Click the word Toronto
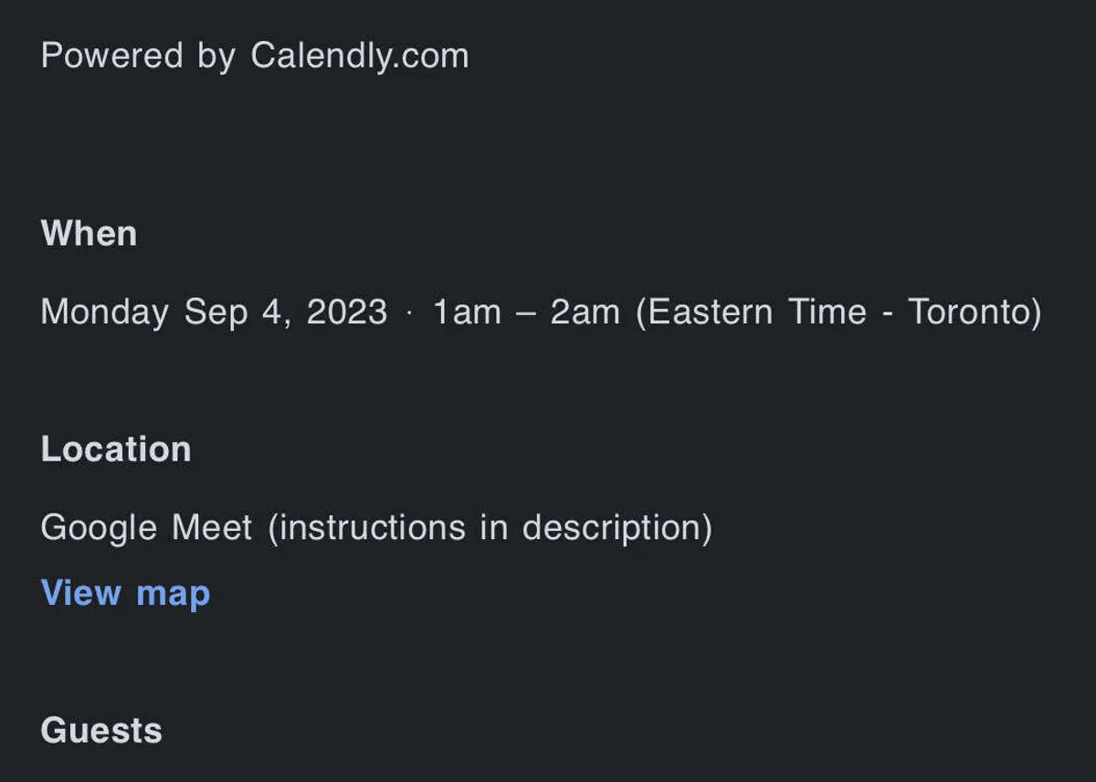Viewport: 1096px width, 782px height. coord(972,312)
